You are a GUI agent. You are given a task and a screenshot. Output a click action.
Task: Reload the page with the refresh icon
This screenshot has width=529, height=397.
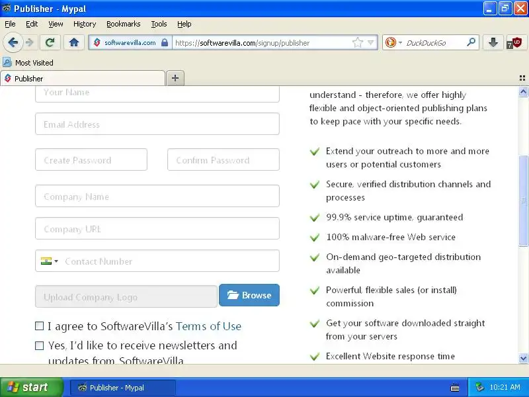click(x=50, y=42)
